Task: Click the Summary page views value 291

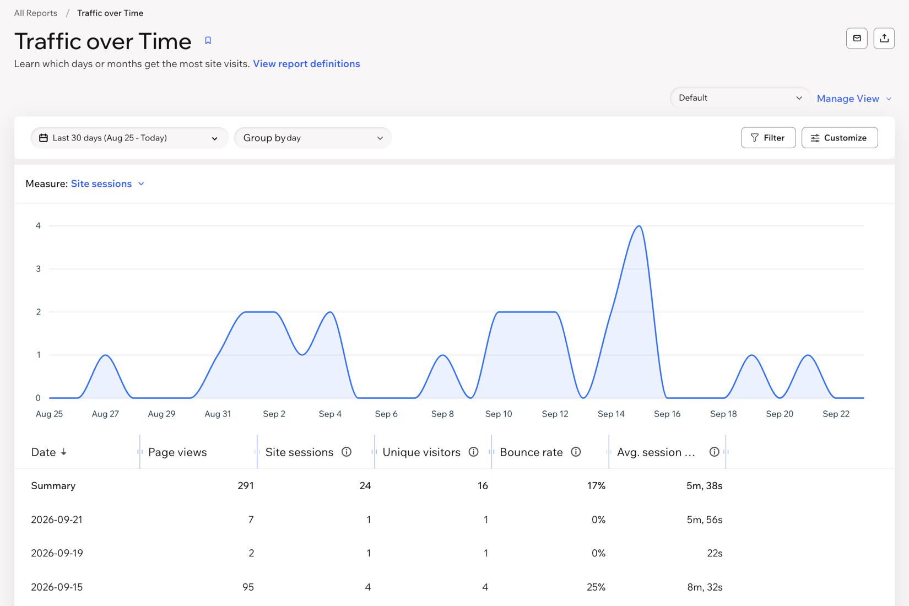Action: 246,486
